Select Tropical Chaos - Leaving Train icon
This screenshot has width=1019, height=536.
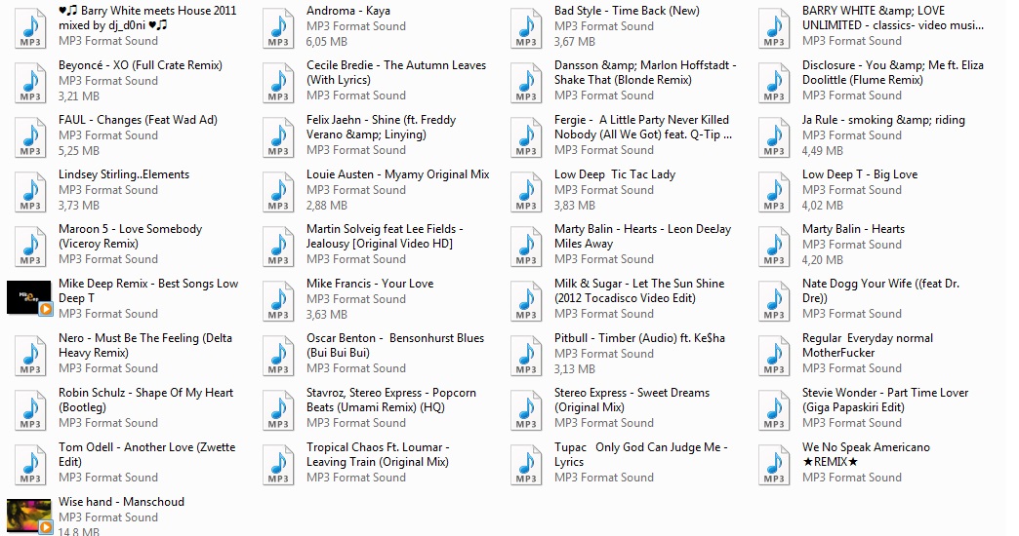278,465
